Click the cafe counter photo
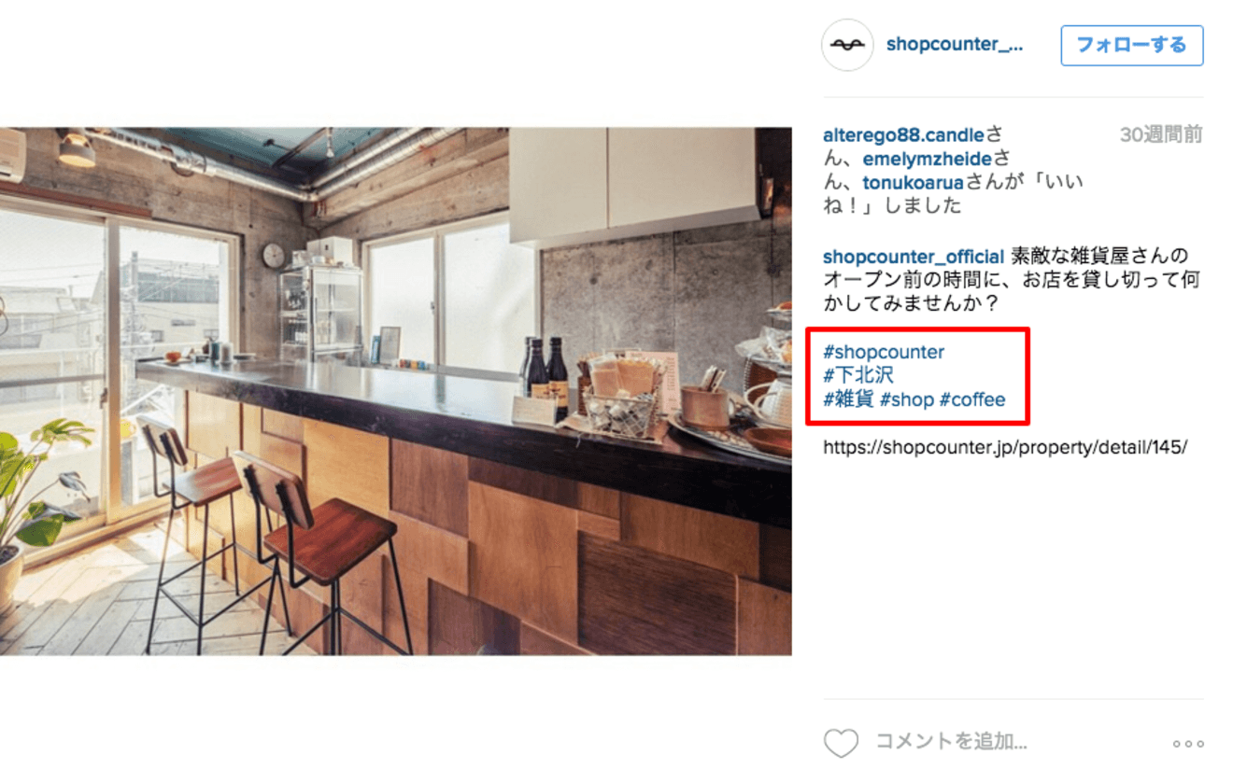Image resolution: width=1233 pixels, height=783 pixels. (x=396, y=391)
